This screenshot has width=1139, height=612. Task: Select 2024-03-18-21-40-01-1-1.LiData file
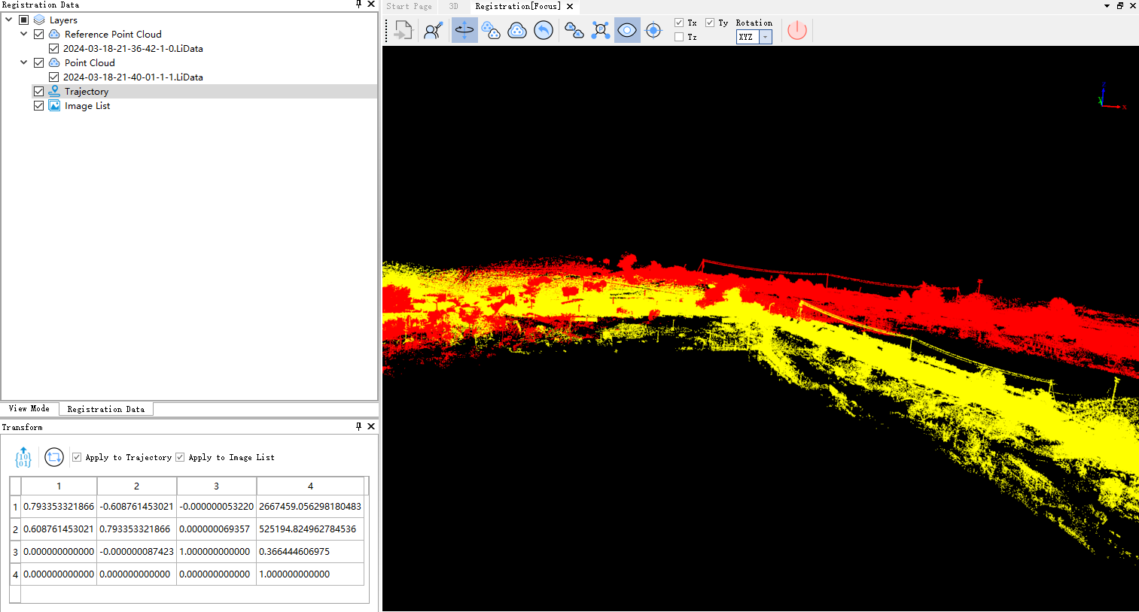click(133, 77)
